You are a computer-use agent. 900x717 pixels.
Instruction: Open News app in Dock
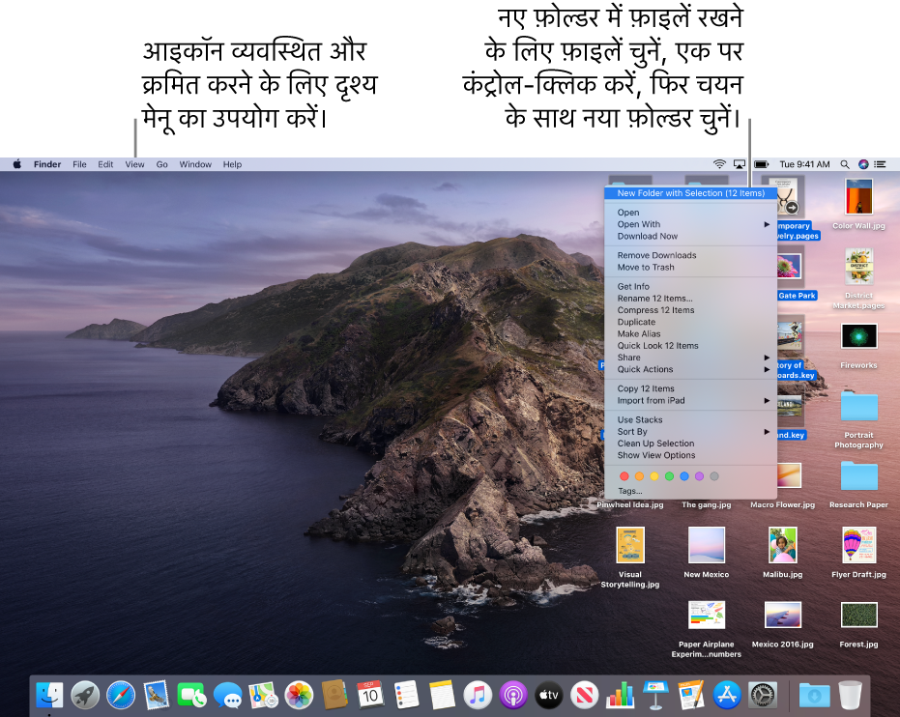pyautogui.click(x=584, y=695)
